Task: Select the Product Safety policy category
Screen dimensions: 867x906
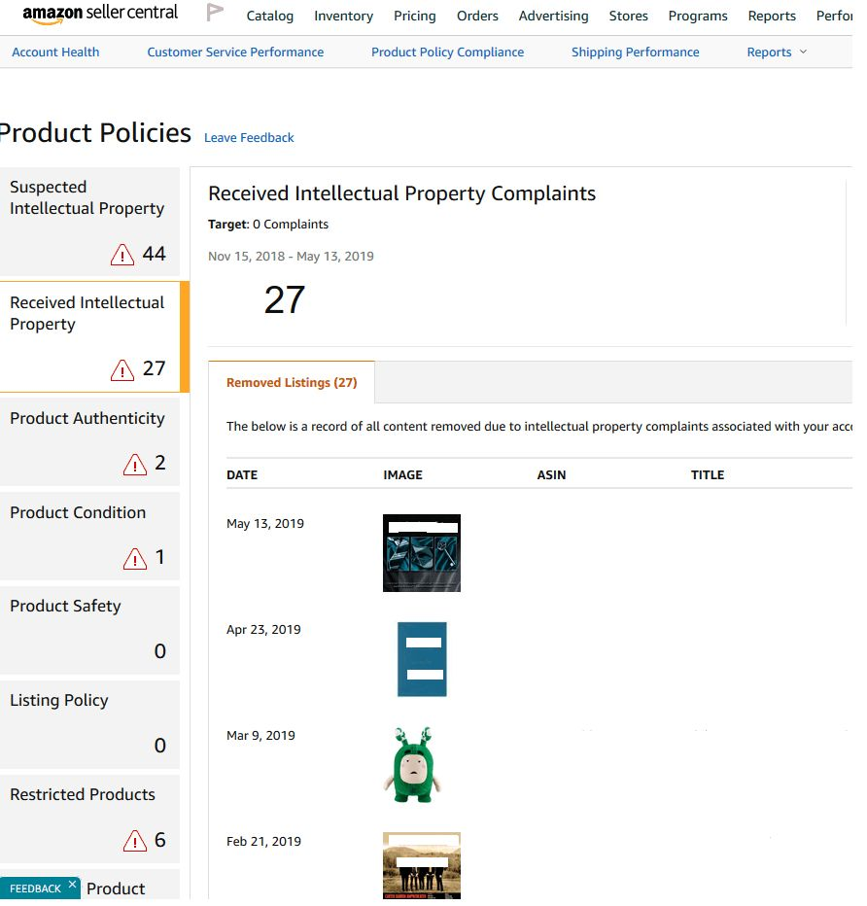Action: [87, 629]
